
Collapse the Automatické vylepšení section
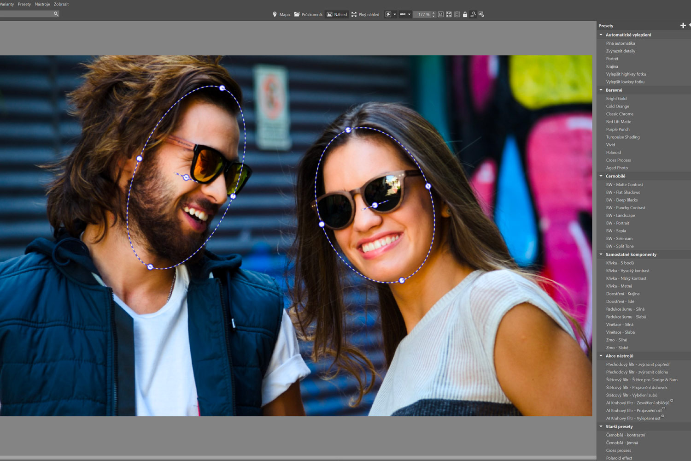601,35
